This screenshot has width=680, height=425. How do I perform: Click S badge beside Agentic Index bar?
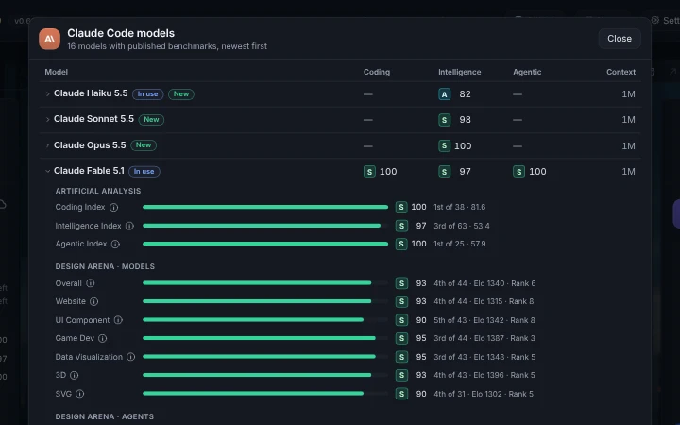(401, 245)
